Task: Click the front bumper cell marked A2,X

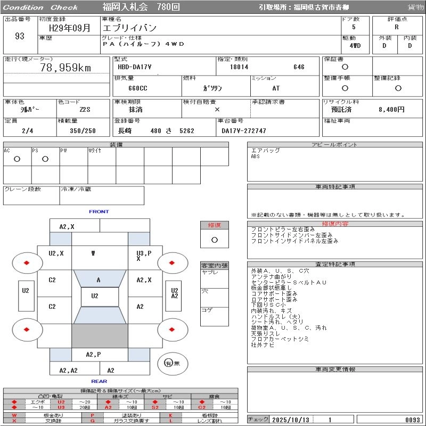Action: (67, 226)
